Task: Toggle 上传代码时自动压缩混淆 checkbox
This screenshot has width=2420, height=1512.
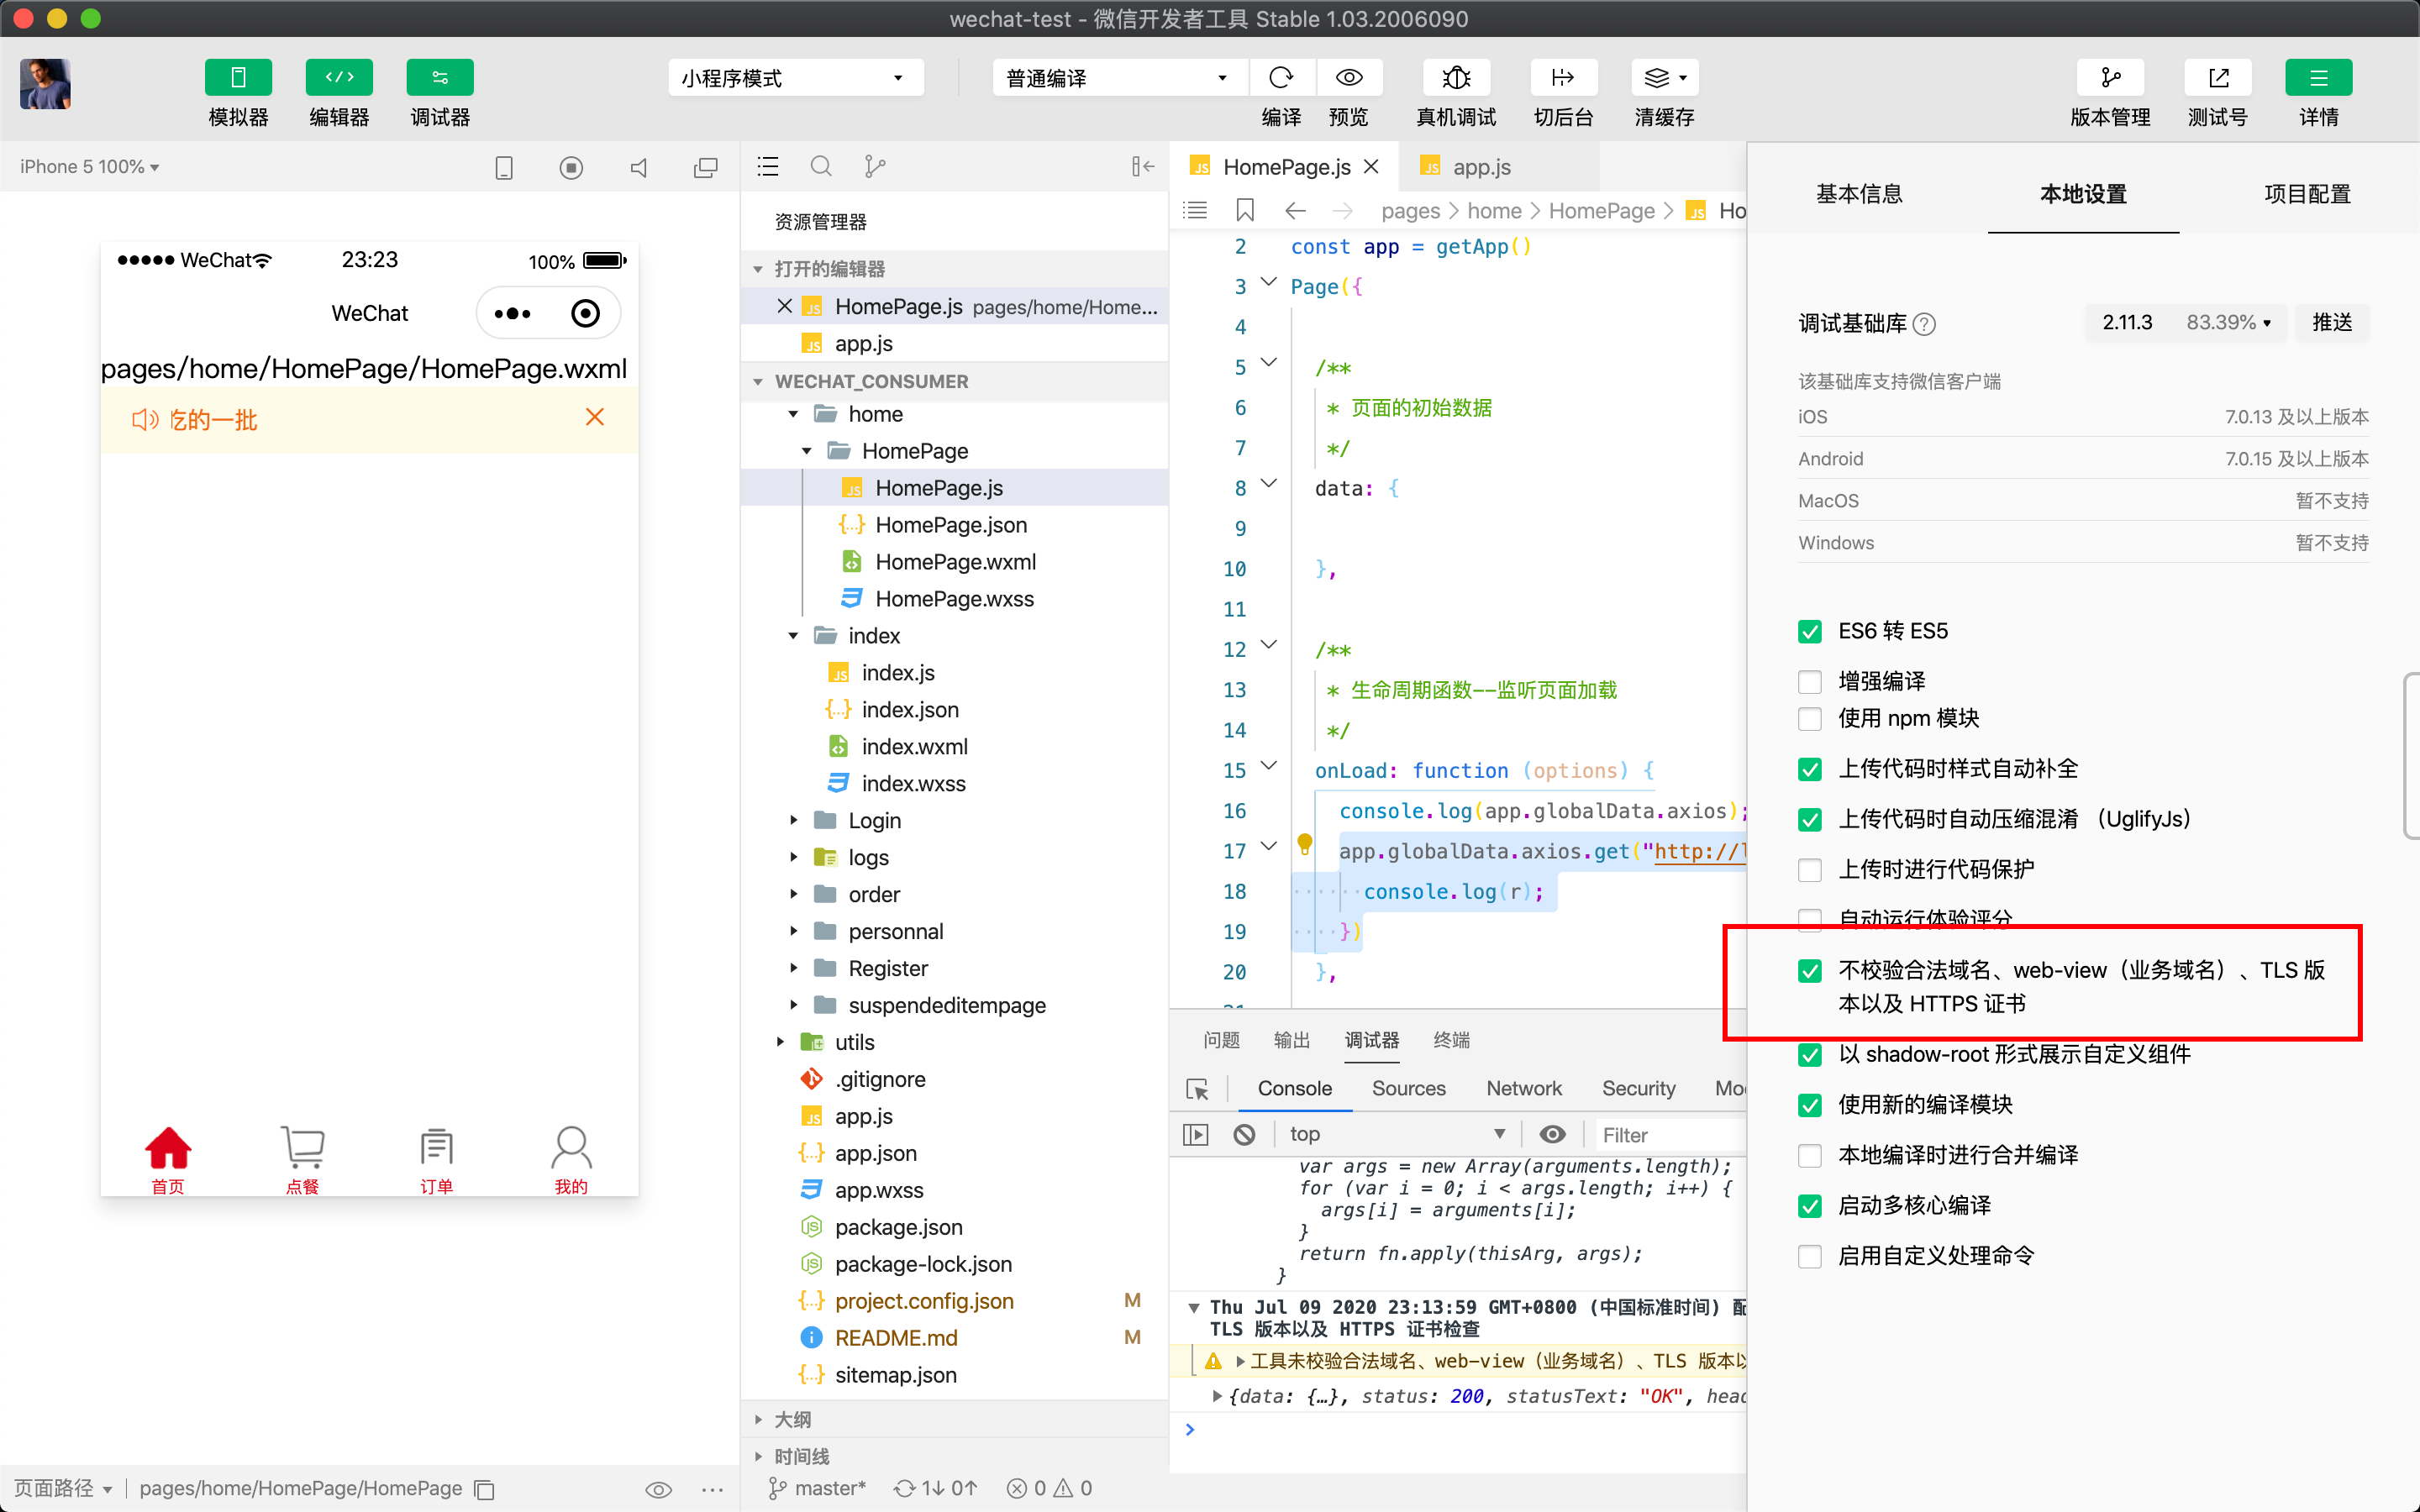Action: [x=1810, y=820]
